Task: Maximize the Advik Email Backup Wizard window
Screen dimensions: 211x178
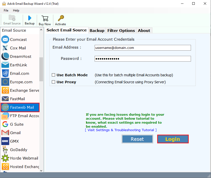Action: point(193,4)
